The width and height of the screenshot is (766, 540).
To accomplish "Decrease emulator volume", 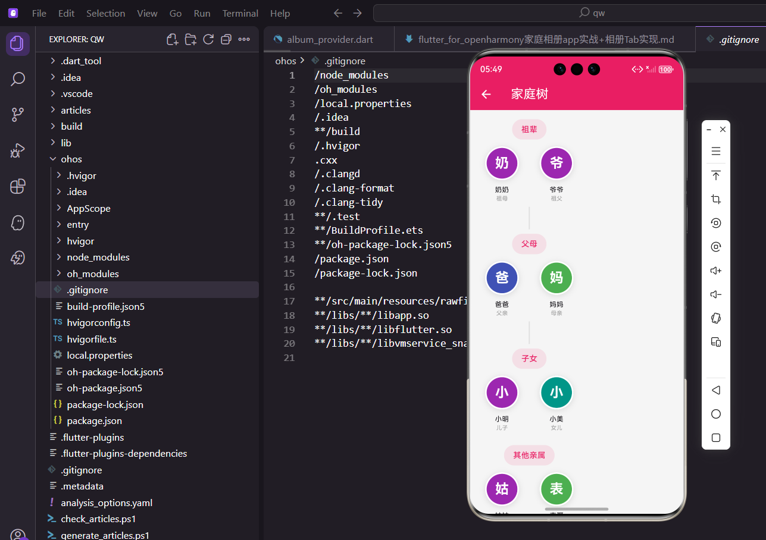I will pyautogui.click(x=715, y=294).
